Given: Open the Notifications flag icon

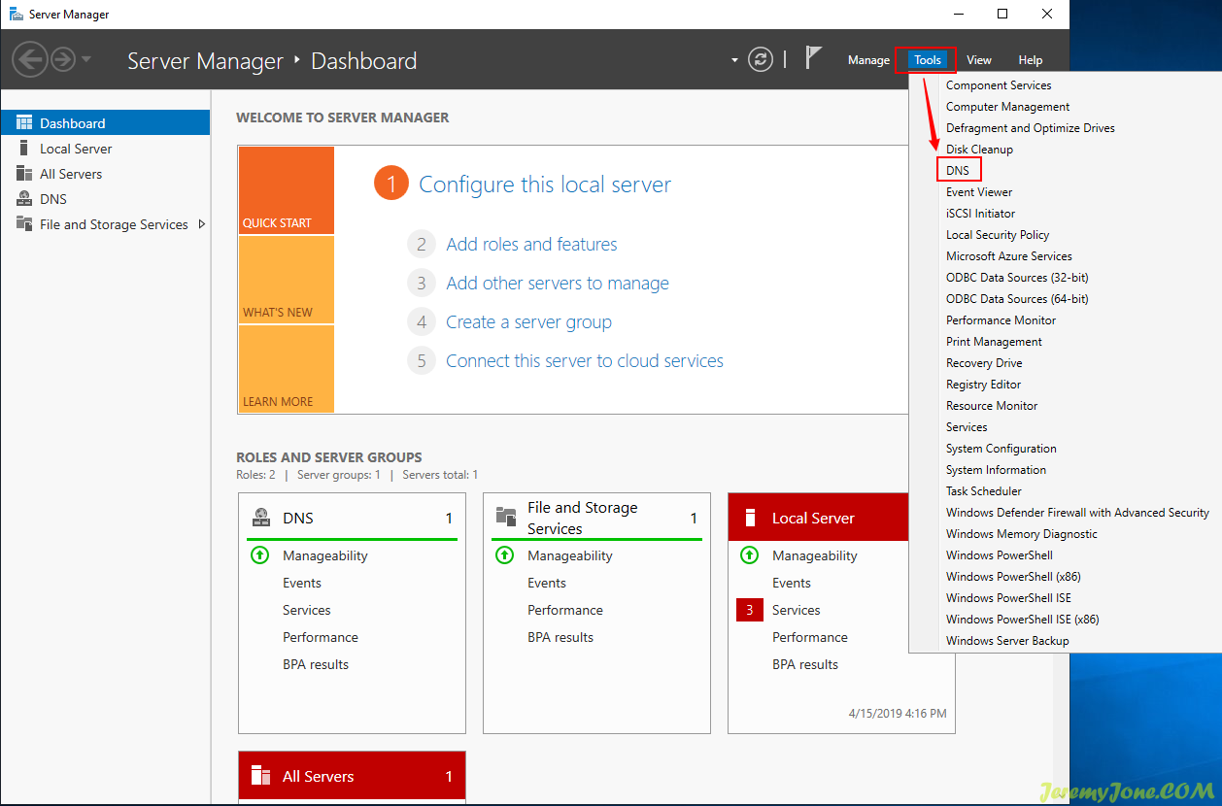Looking at the screenshot, I should pyautogui.click(x=813, y=58).
